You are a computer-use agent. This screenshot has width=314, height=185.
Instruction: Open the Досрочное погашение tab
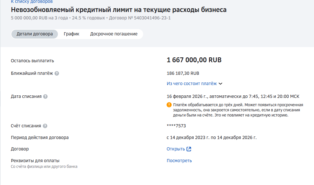click(114, 34)
